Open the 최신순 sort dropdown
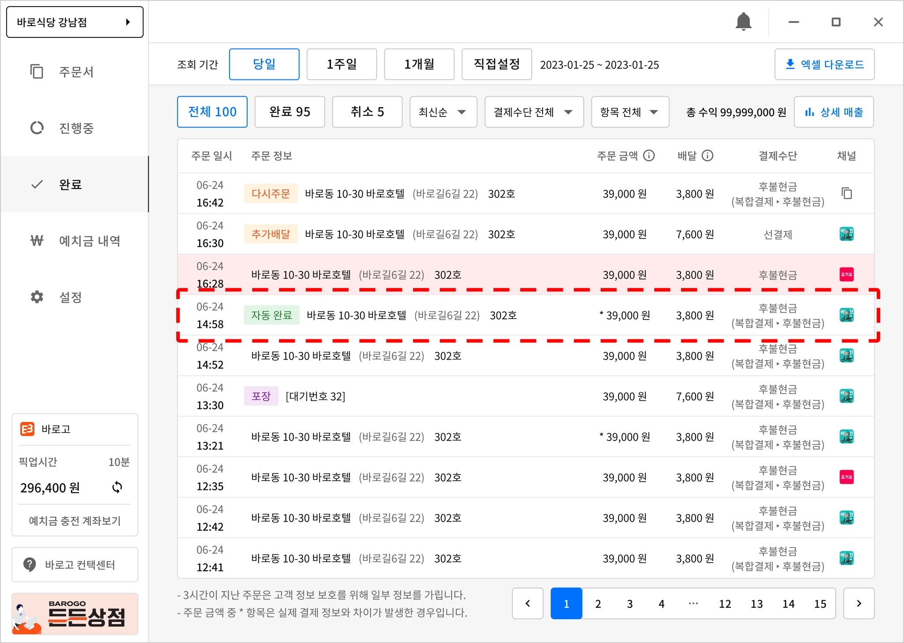 pos(443,112)
